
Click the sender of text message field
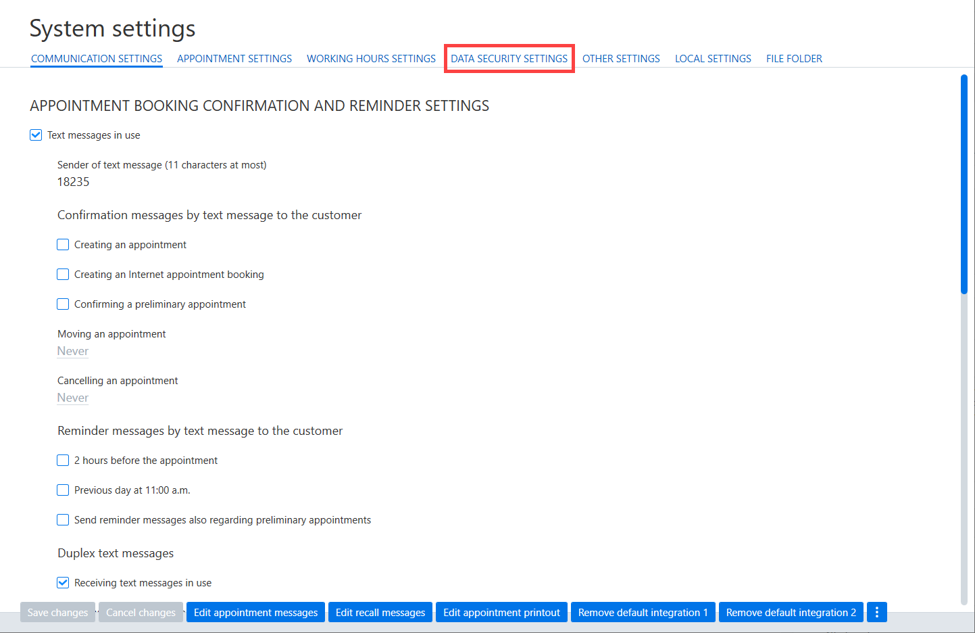[x=162, y=182]
